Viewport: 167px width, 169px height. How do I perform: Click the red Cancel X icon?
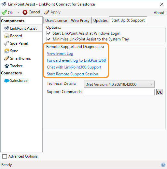(x=25, y=12)
